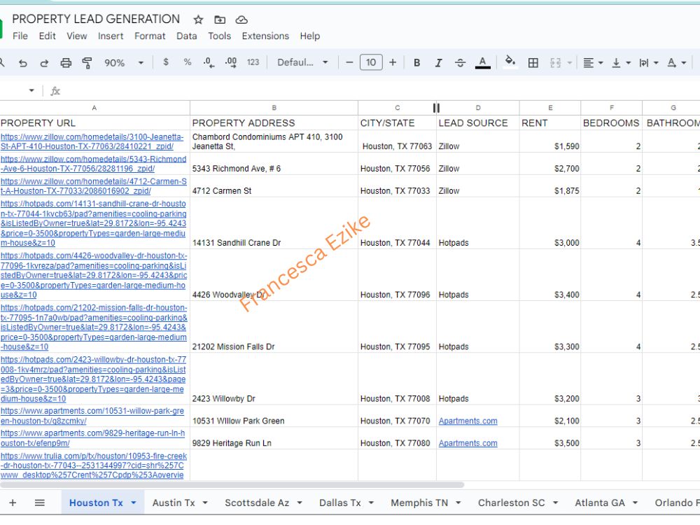Open the File menu

click(20, 36)
